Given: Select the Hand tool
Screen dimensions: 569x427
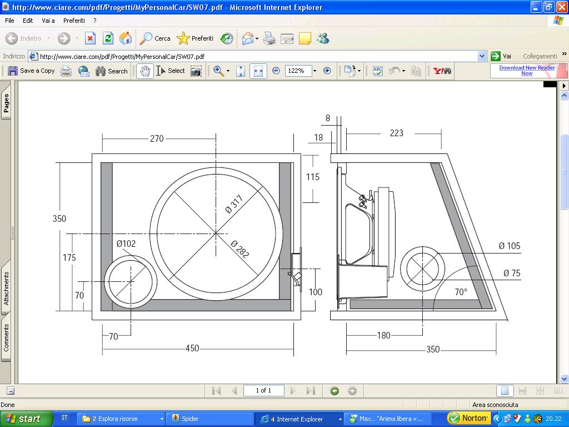Looking at the screenshot, I should click(x=144, y=71).
